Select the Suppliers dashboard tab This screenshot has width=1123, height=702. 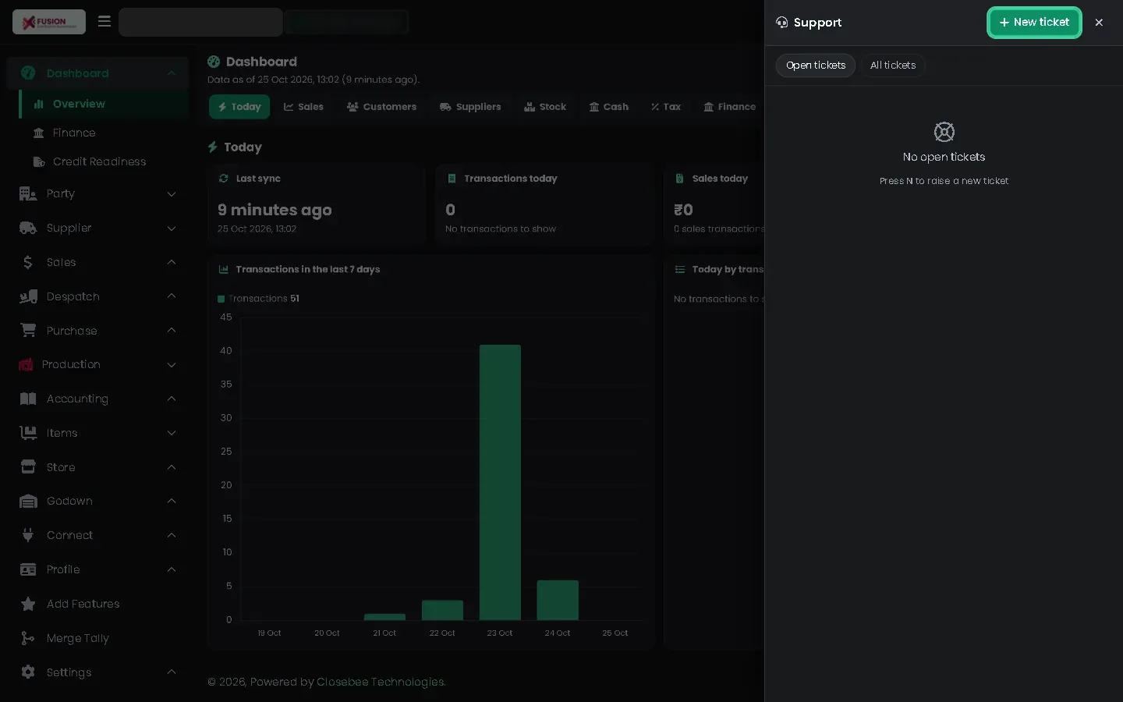tap(470, 107)
